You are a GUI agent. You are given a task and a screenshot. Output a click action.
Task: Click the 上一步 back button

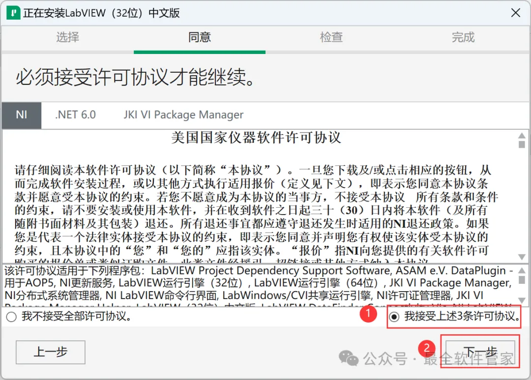(51, 352)
